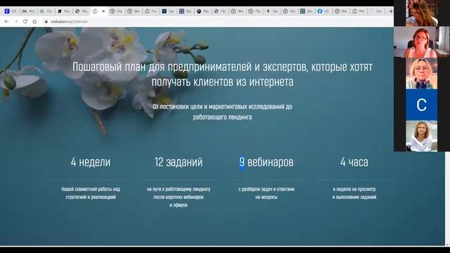Click the text 'на пути к работающему лендингу'
Image resolution: width=450 pixels, height=253 pixels.
pos(178,197)
